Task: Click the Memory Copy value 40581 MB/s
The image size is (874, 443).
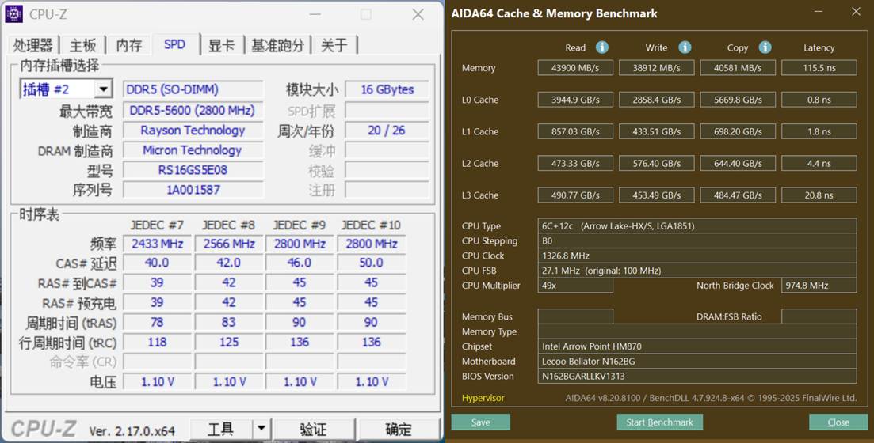Action: coord(738,68)
